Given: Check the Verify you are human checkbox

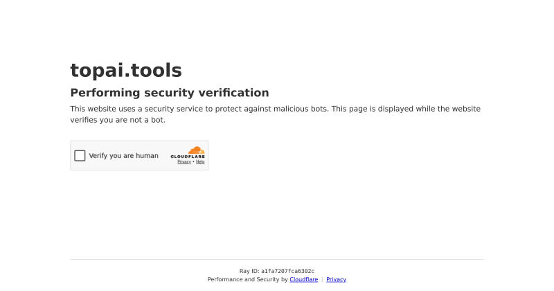Looking at the screenshot, I should [x=80, y=156].
